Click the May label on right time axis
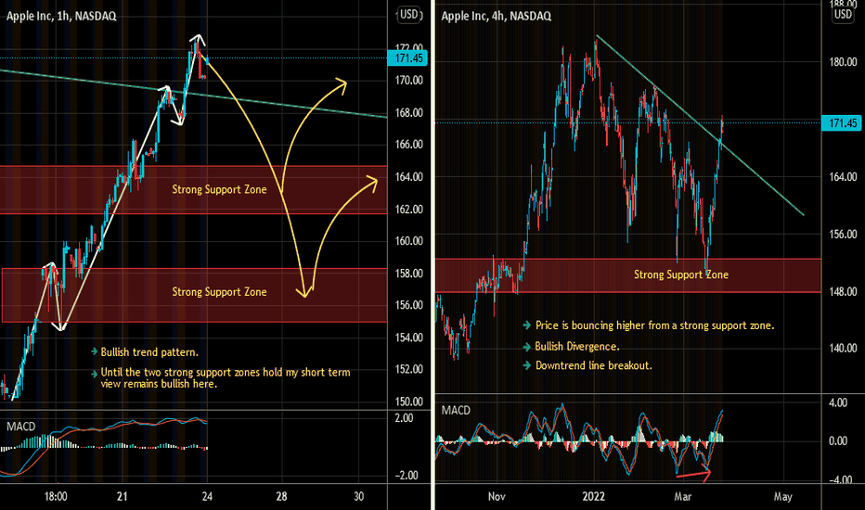This screenshot has width=865, height=510. 782,497
